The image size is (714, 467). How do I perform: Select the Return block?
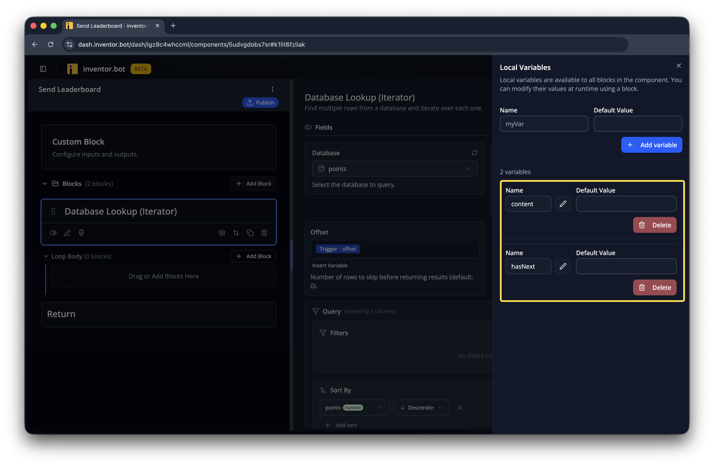[159, 314]
